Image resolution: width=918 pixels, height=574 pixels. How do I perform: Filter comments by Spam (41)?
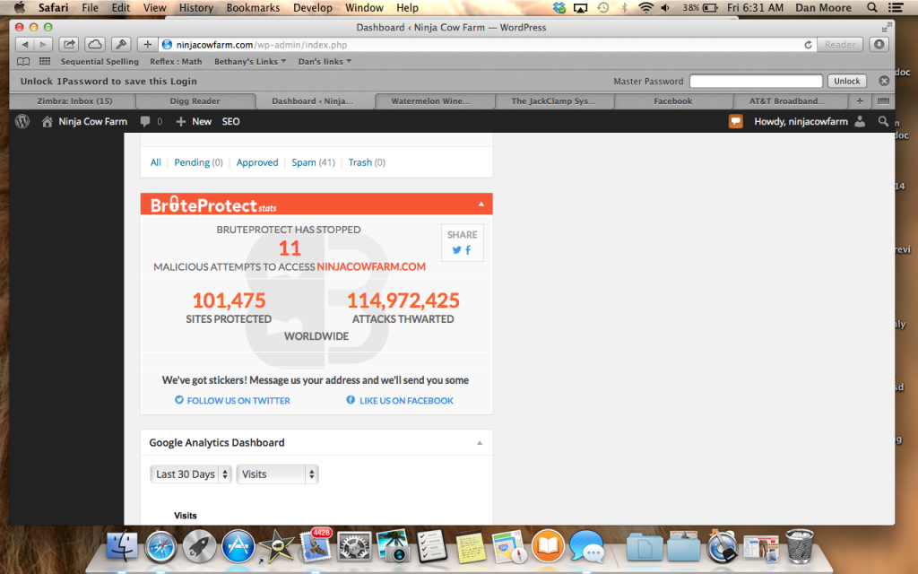(313, 162)
